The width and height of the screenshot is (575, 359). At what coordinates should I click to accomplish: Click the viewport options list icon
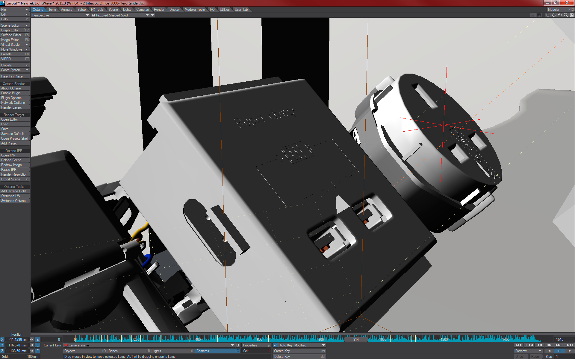click(x=533, y=15)
